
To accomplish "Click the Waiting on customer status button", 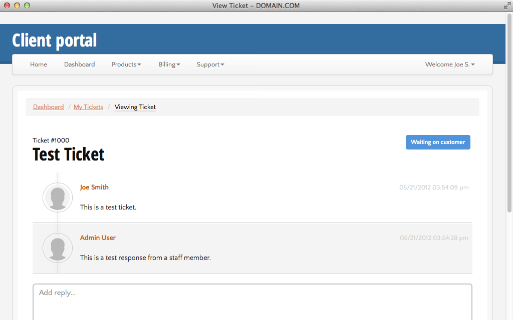I will [x=438, y=142].
